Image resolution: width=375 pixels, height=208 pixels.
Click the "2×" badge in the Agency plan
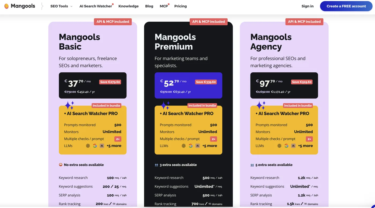[309, 139]
